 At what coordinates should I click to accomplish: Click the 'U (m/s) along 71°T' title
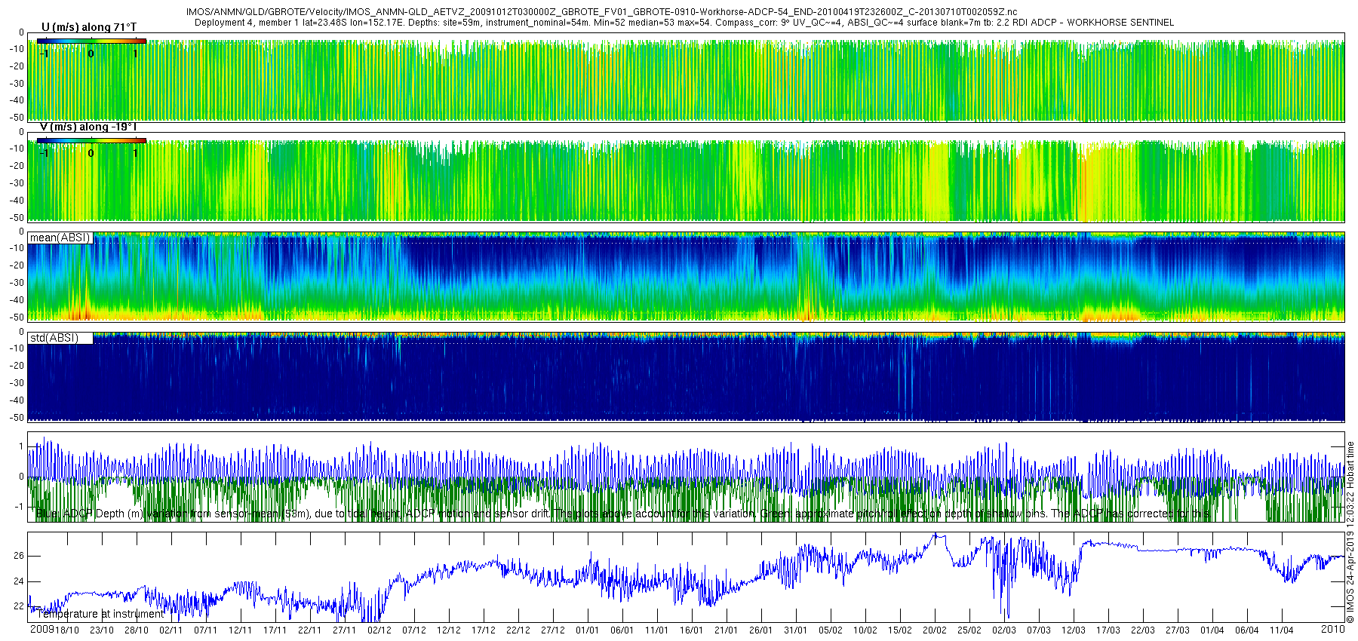tap(89, 27)
